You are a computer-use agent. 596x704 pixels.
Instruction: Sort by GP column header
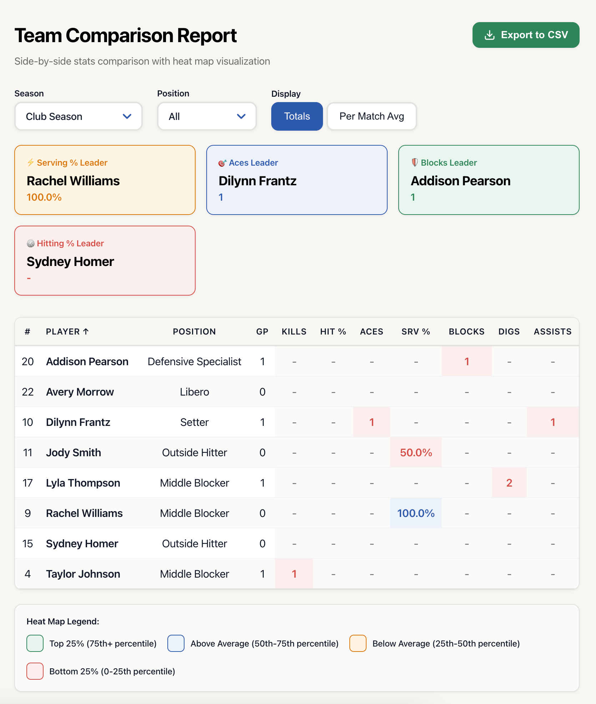coord(262,332)
